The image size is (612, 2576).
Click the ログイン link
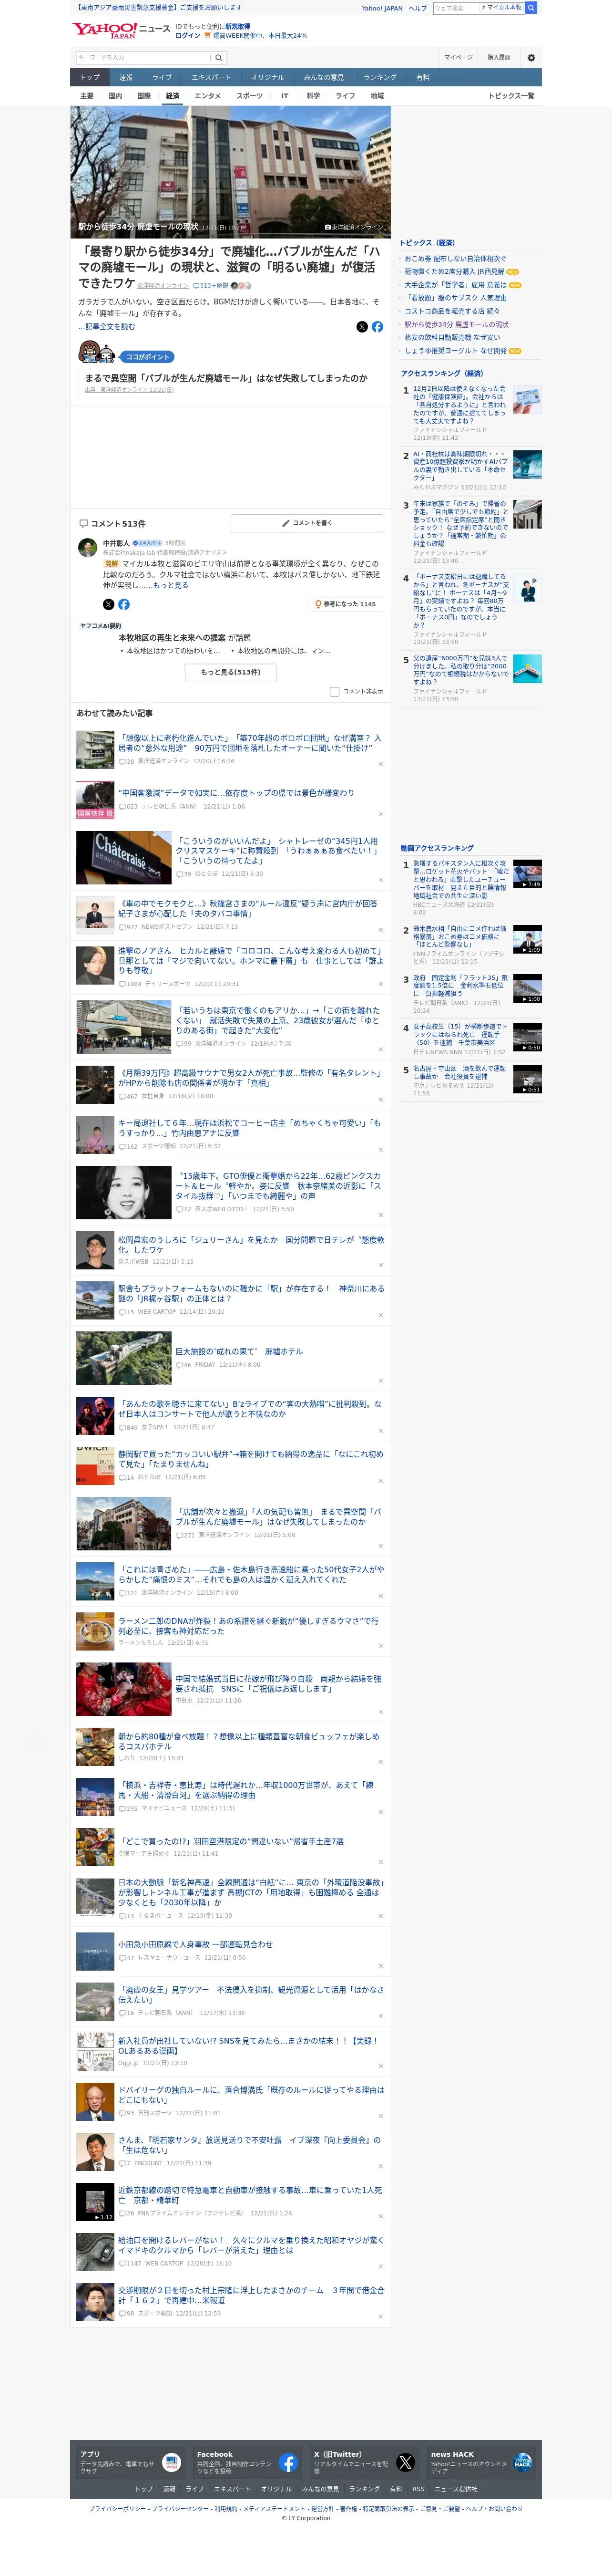[188, 35]
